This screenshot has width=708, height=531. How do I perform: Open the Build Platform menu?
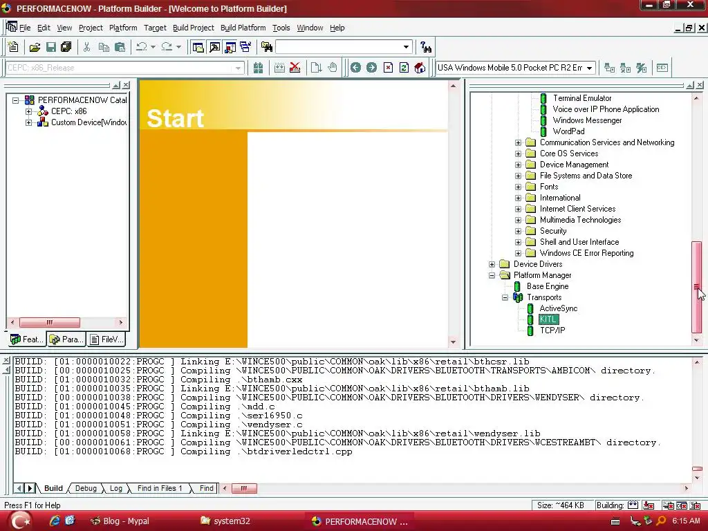[243, 28]
